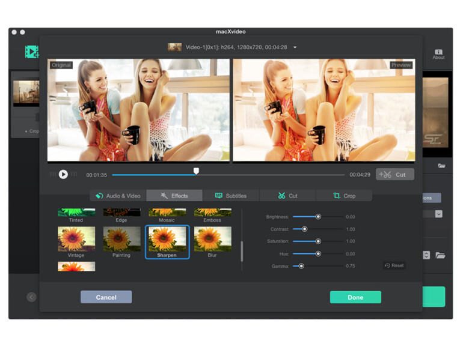Open the Crop tab
Image resolution: width=463 pixels, height=347 pixels.
click(344, 196)
